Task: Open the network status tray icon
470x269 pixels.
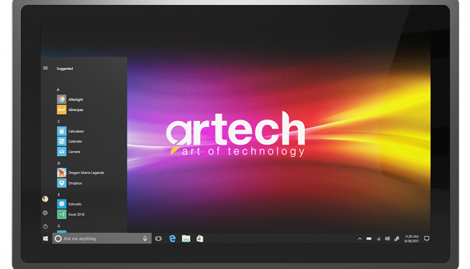Action: coord(378,239)
